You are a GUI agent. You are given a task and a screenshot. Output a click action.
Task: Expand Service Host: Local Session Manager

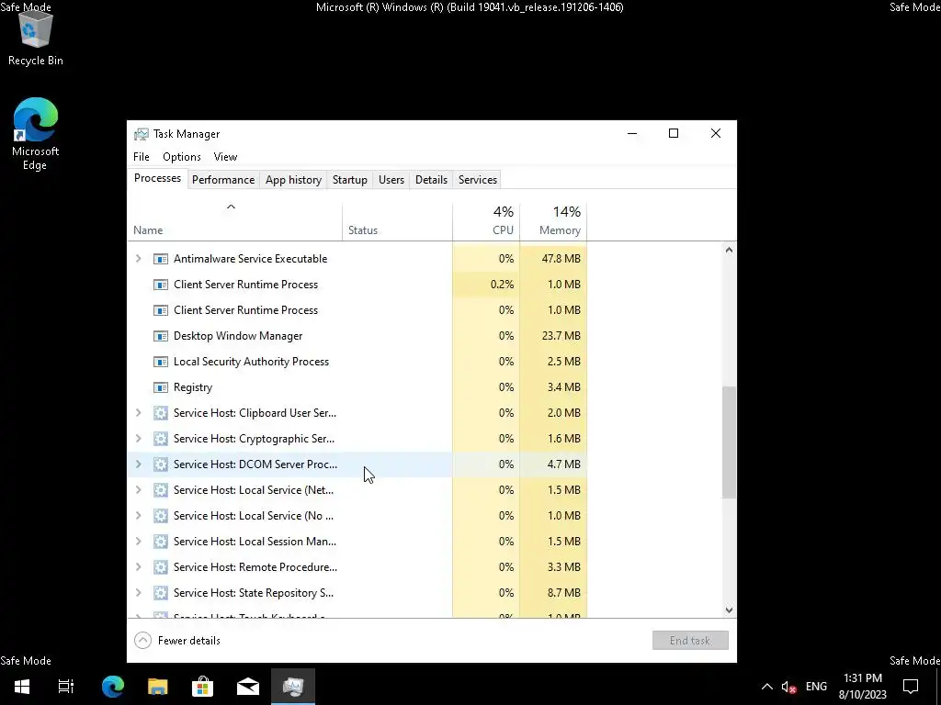click(x=139, y=542)
